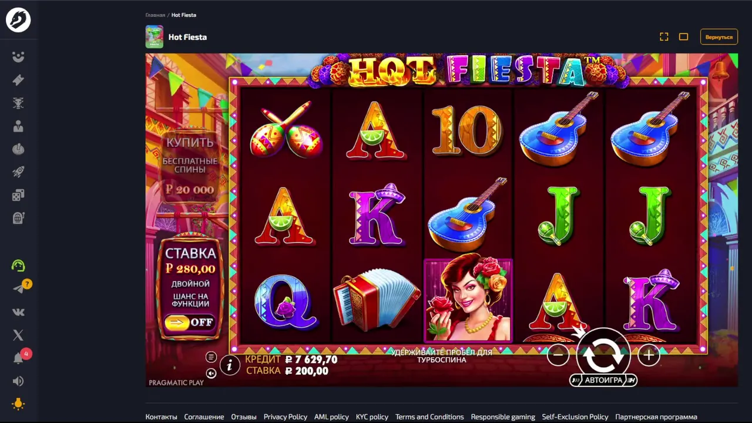Open the support headset icon in sidebar

click(x=18, y=266)
